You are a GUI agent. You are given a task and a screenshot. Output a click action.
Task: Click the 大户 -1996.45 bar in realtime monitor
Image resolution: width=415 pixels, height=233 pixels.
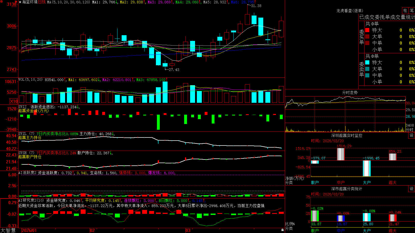[367, 168]
